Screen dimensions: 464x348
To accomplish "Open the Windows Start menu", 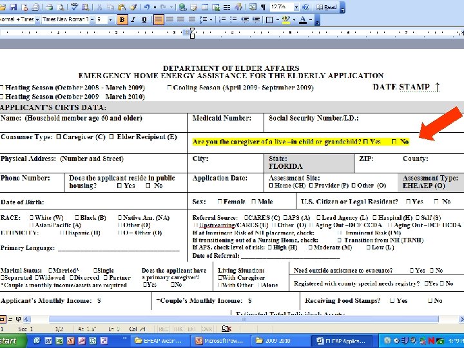I will (x=12, y=341).
